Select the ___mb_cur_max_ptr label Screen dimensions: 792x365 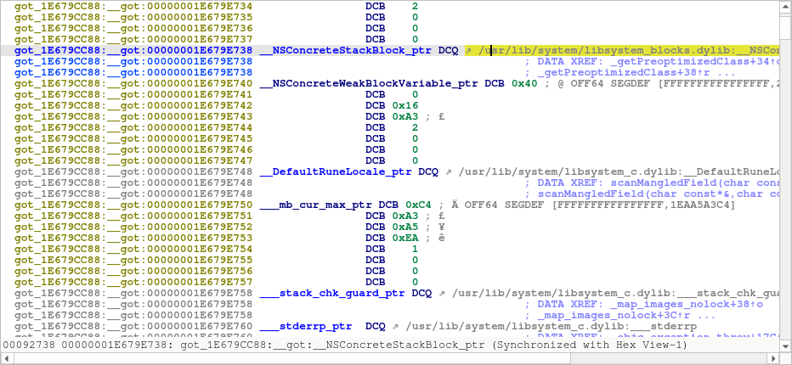[315, 205]
